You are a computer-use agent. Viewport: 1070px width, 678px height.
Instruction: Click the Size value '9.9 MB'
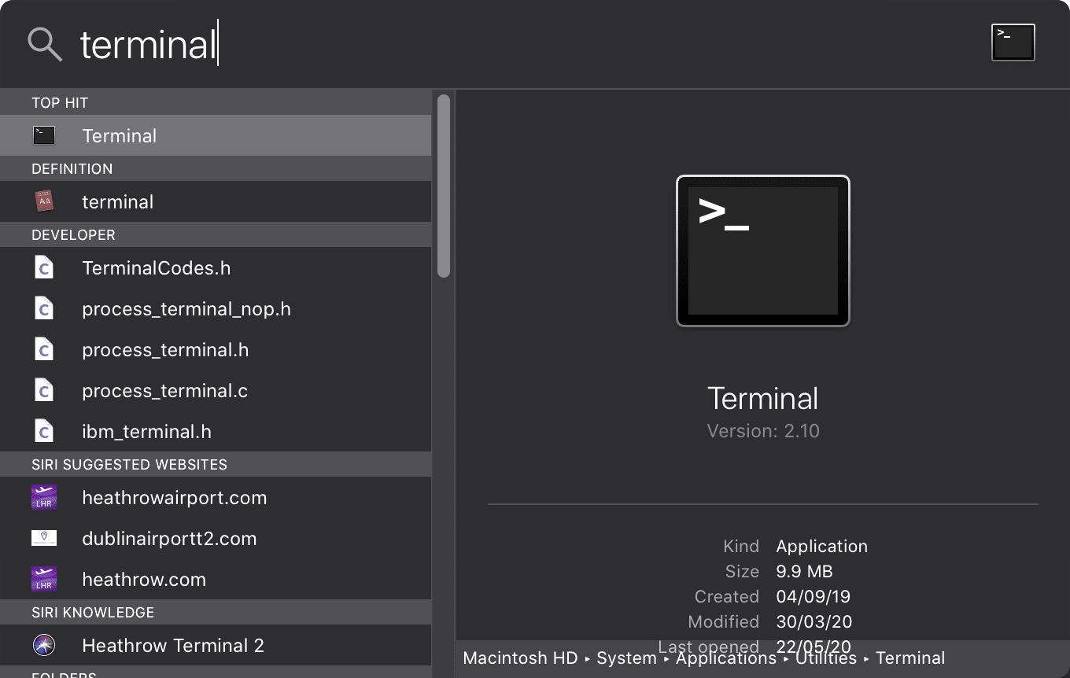[804, 571]
